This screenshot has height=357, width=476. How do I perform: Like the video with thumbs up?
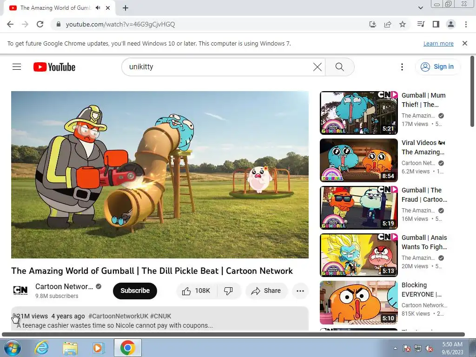(x=197, y=291)
